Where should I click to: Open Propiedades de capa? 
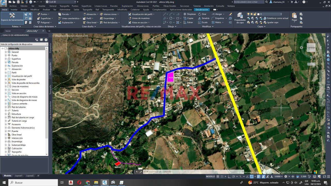240,18
